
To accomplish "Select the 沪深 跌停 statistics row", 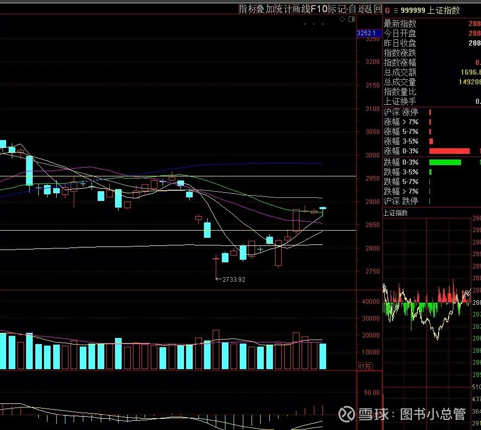I will coord(432,201).
